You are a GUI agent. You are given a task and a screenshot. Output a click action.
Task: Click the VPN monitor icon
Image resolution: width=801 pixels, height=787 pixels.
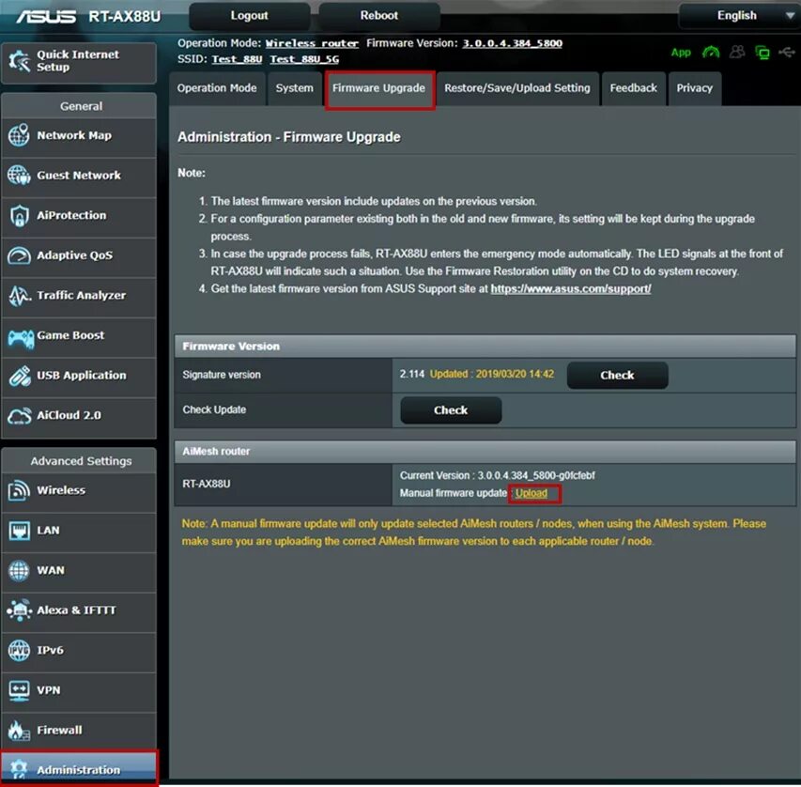(19, 690)
